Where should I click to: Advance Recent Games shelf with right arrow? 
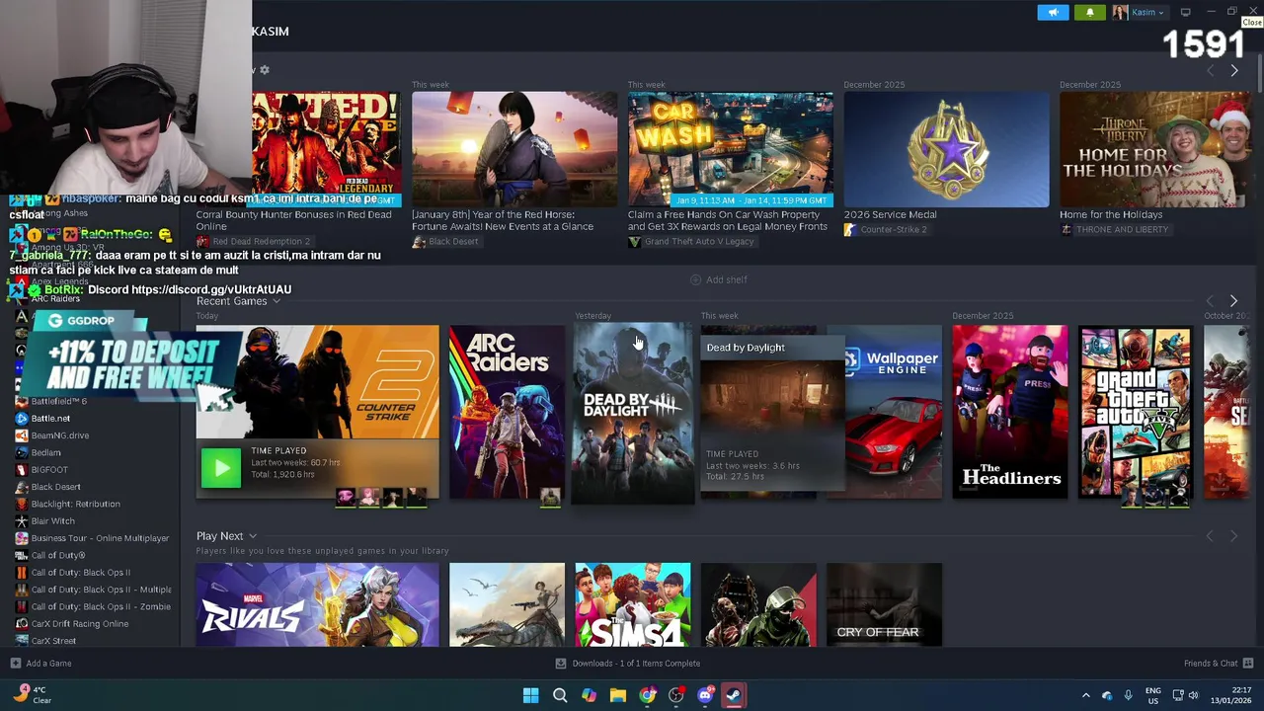pyautogui.click(x=1233, y=300)
